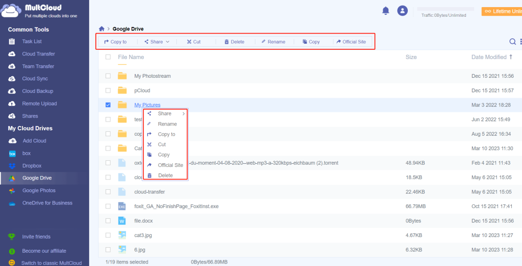The image size is (522, 266).
Task: Open Shares in sidebar
Action: coord(30,116)
